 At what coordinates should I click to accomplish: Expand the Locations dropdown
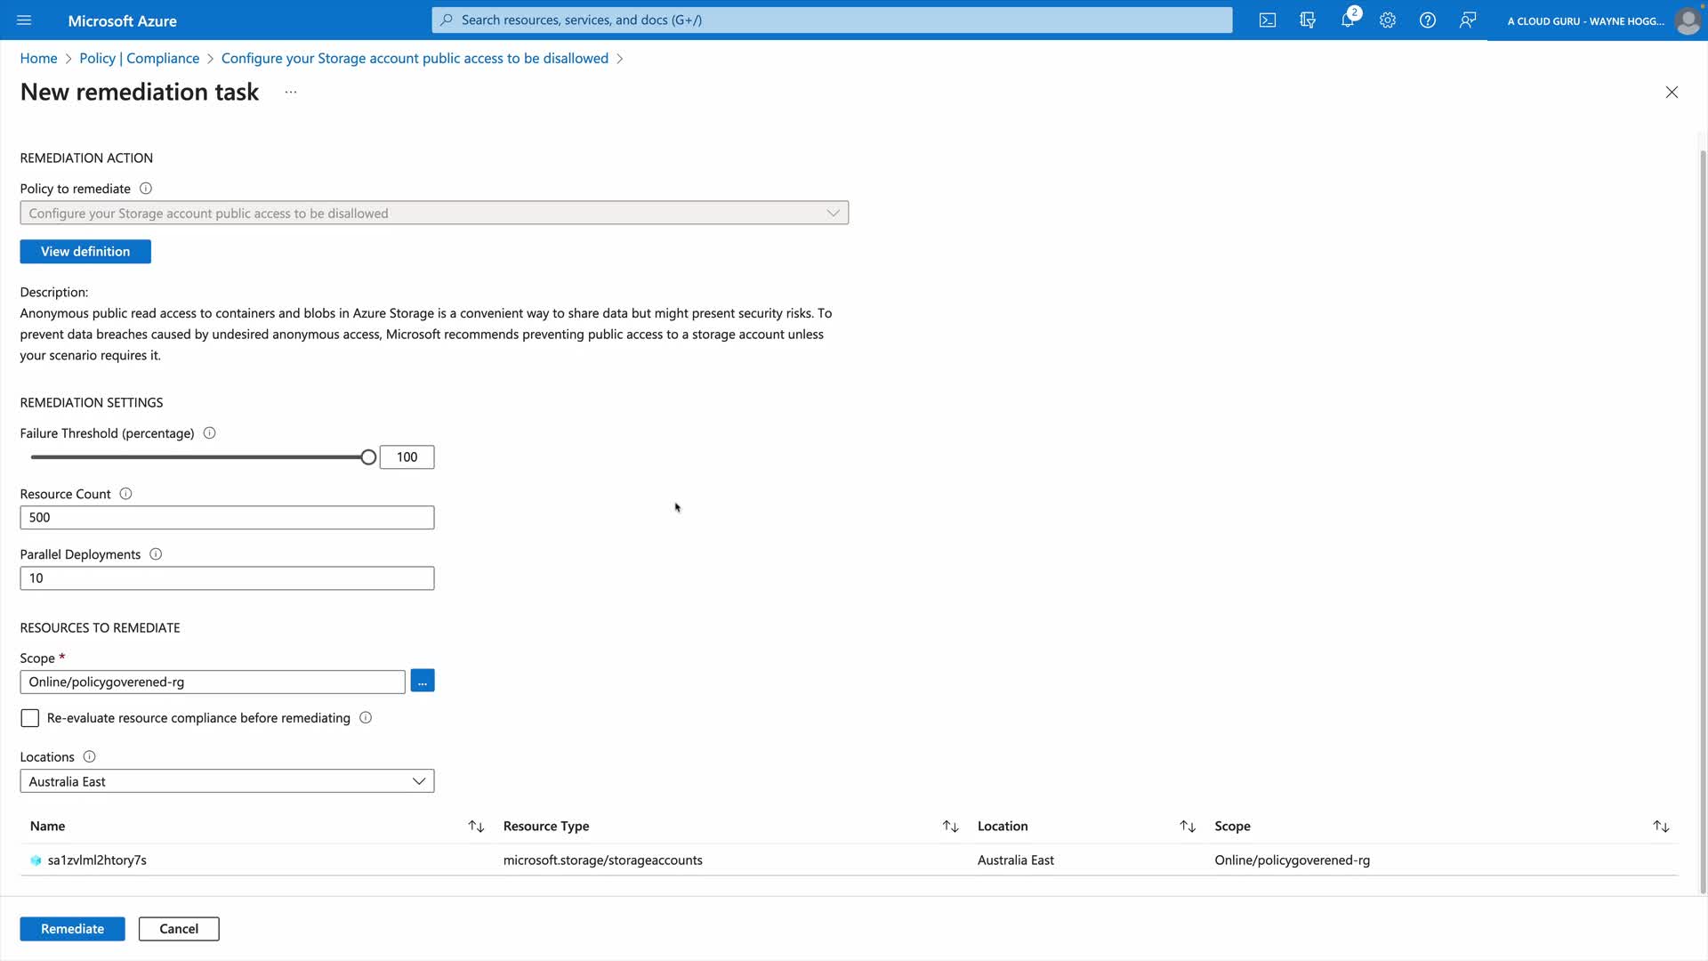point(227,781)
